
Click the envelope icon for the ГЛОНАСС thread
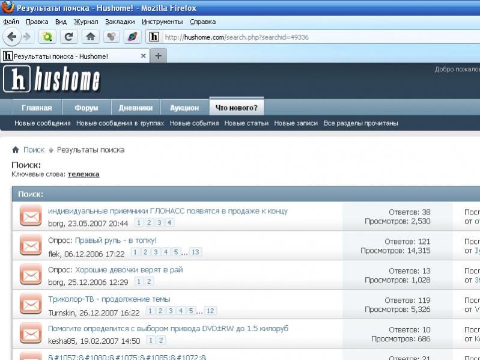coord(31,216)
